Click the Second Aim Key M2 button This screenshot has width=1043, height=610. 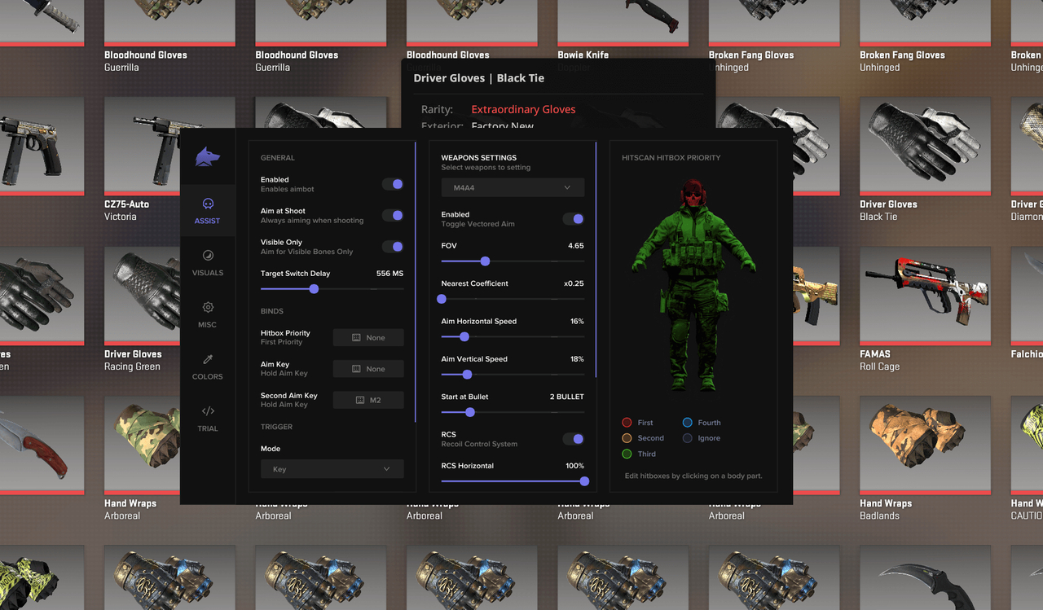click(x=367, y=399)
